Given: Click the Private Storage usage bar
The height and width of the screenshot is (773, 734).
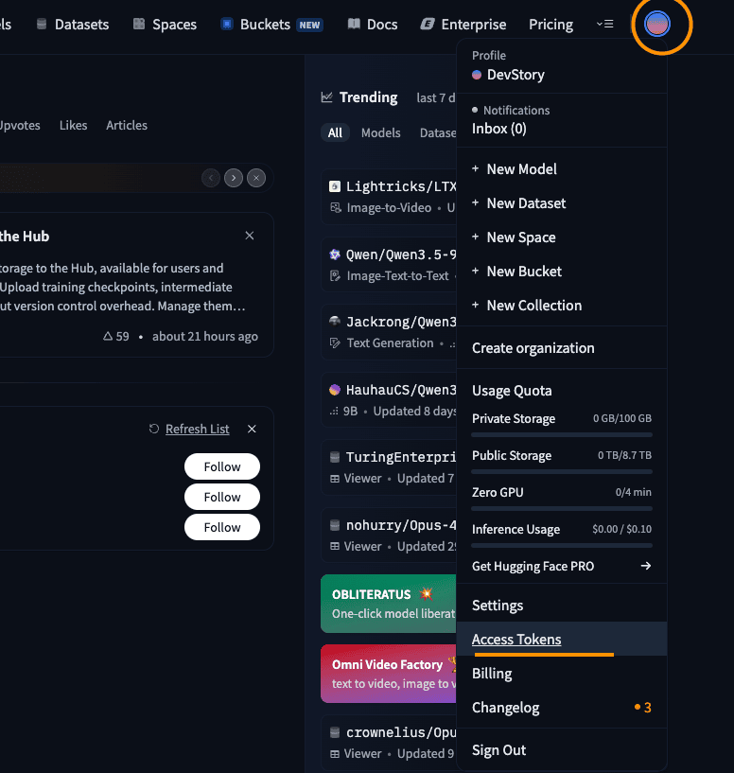Looking at the screenshot, I should pos(561,434).
